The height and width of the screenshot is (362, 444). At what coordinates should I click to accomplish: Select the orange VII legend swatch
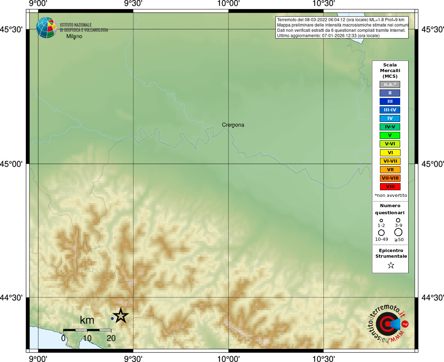point(390,170)
